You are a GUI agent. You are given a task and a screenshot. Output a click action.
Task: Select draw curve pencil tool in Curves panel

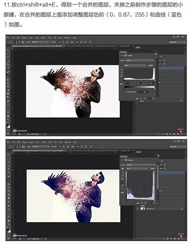click(x=123, y=186)
